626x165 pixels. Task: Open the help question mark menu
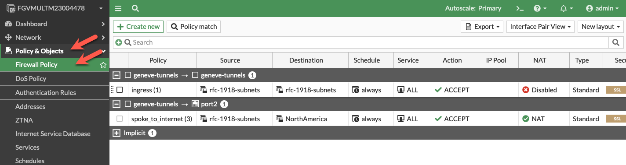540,8
